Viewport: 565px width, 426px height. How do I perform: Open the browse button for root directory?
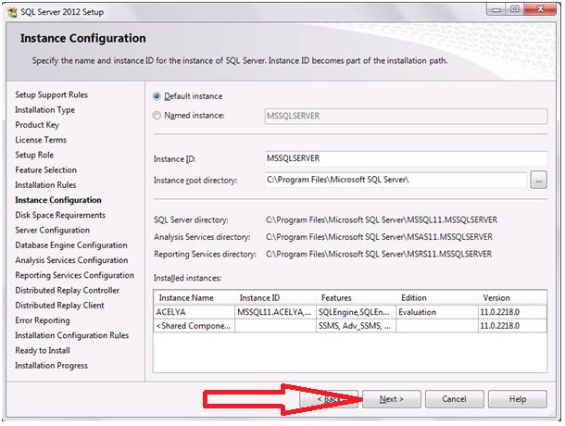tap(538, 181)
